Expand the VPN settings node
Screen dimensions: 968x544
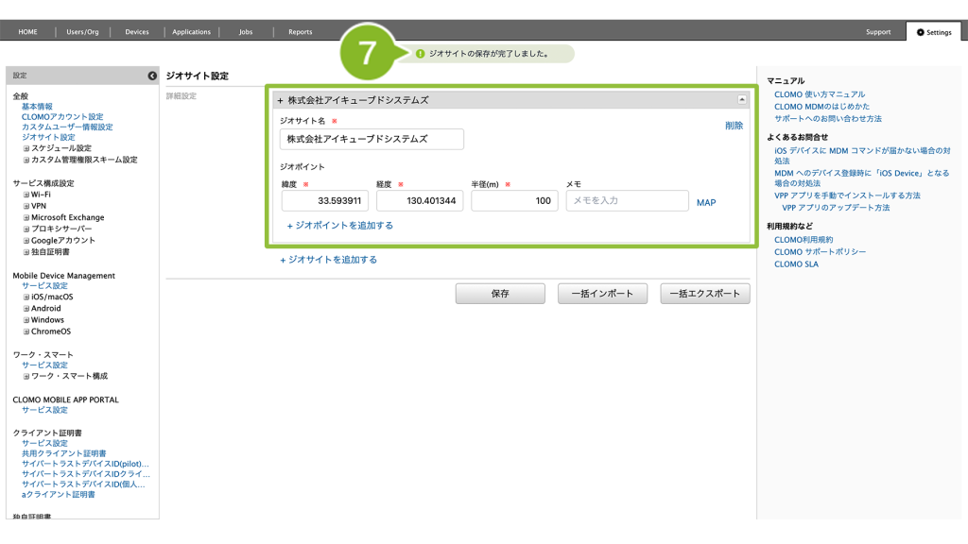(x=26, y=206)
